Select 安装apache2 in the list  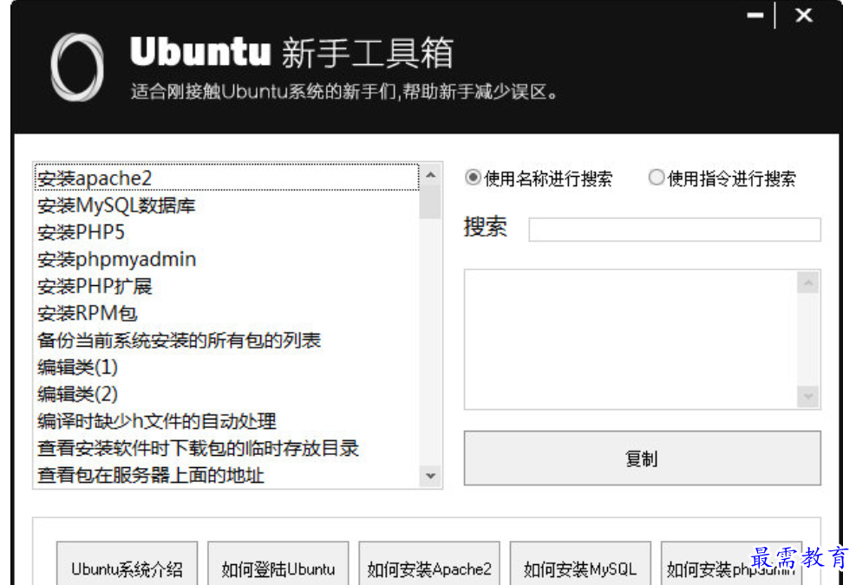(x=226, y=178)
